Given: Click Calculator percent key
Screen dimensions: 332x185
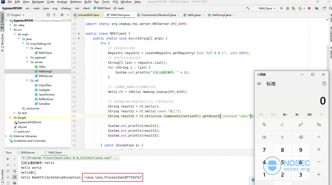Looking at the screenshot, I should 264,125.
